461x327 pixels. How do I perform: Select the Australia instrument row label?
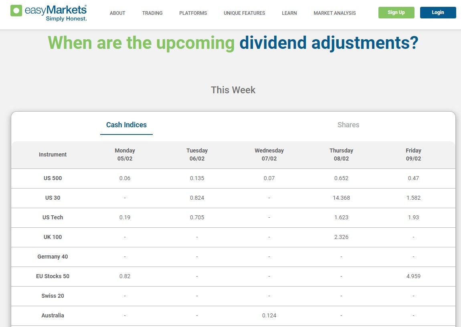[53, 316]
